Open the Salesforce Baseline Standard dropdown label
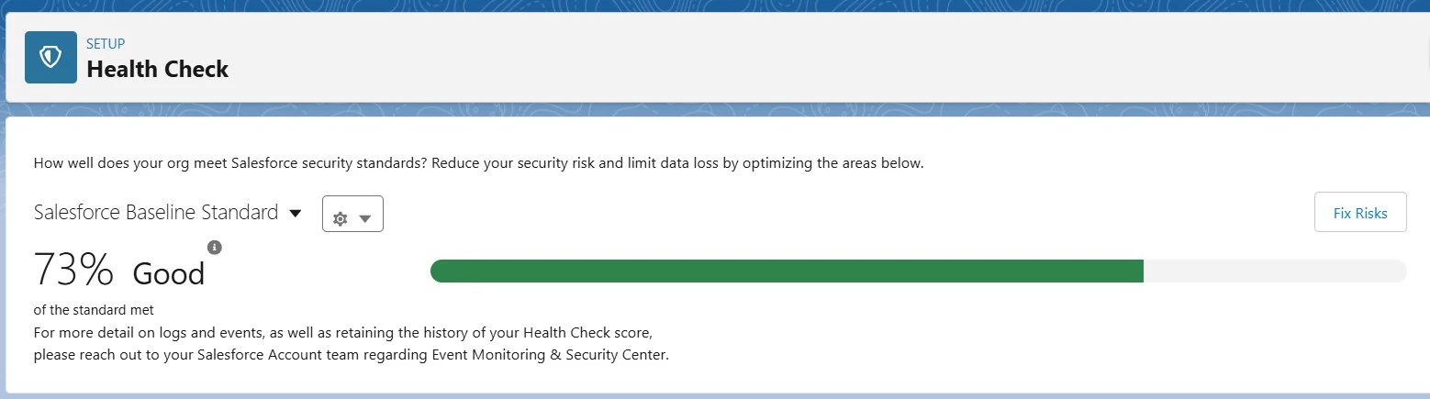 [155, 213]
